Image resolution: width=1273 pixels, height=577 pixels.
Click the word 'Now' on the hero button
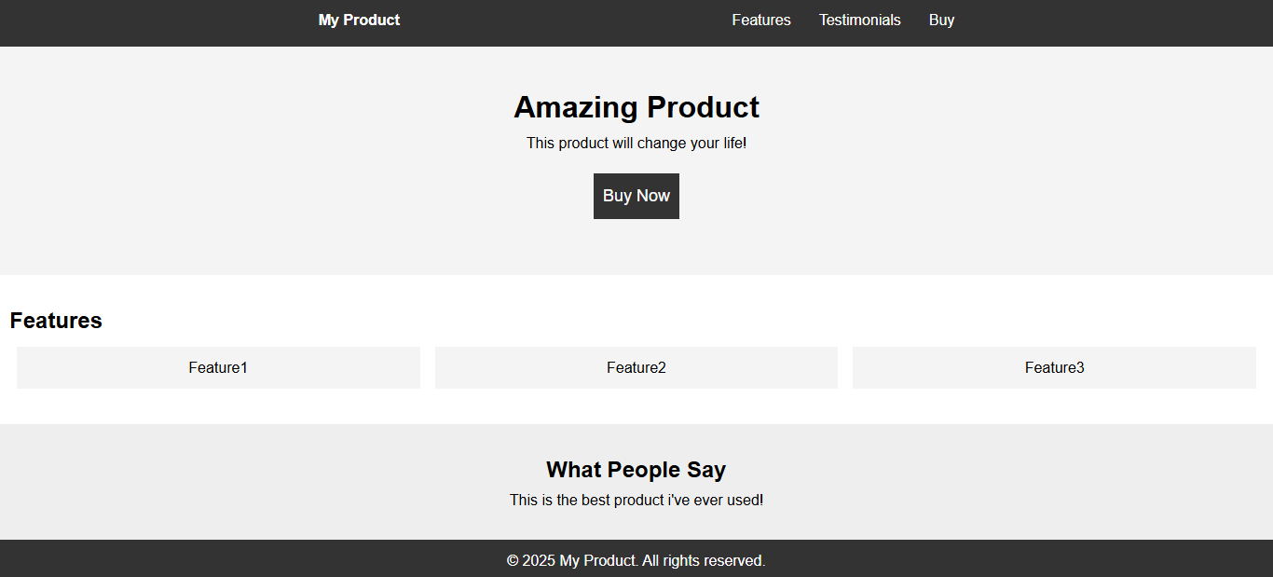(x=653, y=196)
